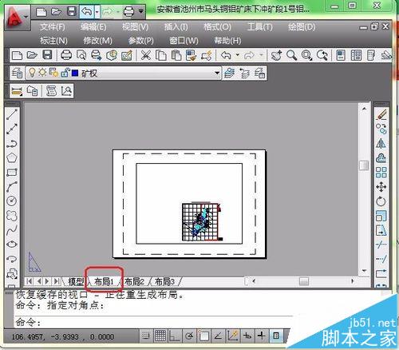Click the Copy icon in standard toolbar
This screenshot has width=399, height=350.
coord(161,55)
